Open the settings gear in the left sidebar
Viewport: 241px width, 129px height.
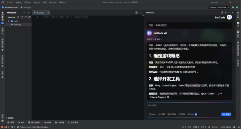2,121
